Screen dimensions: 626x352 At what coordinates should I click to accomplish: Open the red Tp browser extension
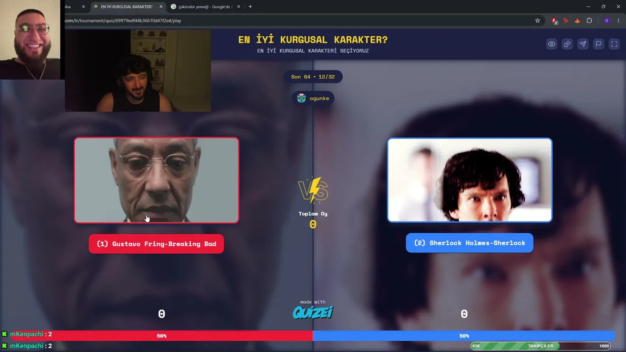pos(566,21)
